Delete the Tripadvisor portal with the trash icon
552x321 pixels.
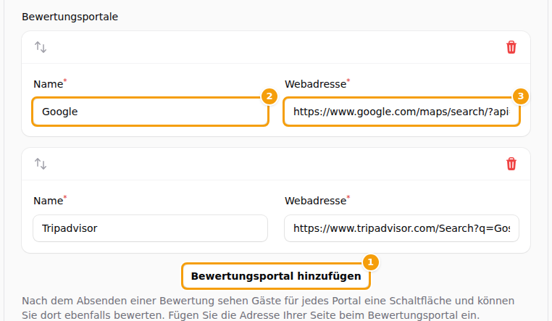click(x=511, y=164)
